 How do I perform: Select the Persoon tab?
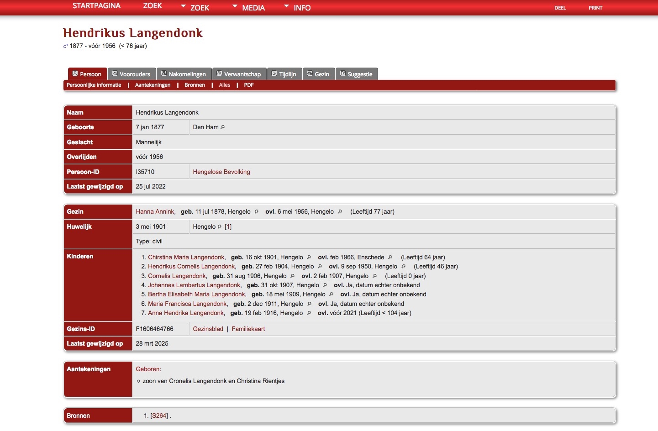tap(87, 74)
